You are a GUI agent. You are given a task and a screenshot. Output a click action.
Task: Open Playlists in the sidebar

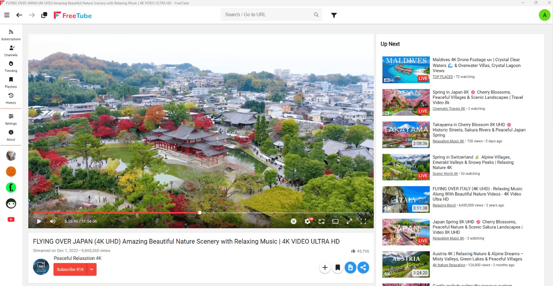[x=11, y=83]
